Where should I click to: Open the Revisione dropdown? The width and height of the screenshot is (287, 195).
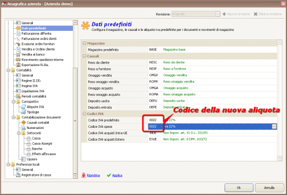(x=217, y=14)
